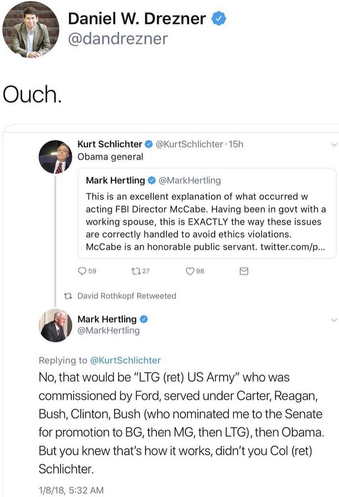
Task: Open Kurt Schlichter's avatar photo
Action: coord(55,156)
